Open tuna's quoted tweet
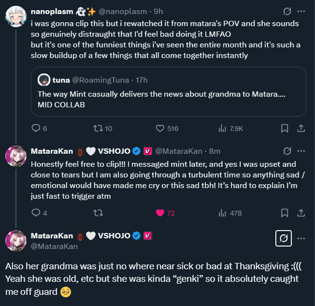The height and width of the screenshot is (306, 315). 168,92
